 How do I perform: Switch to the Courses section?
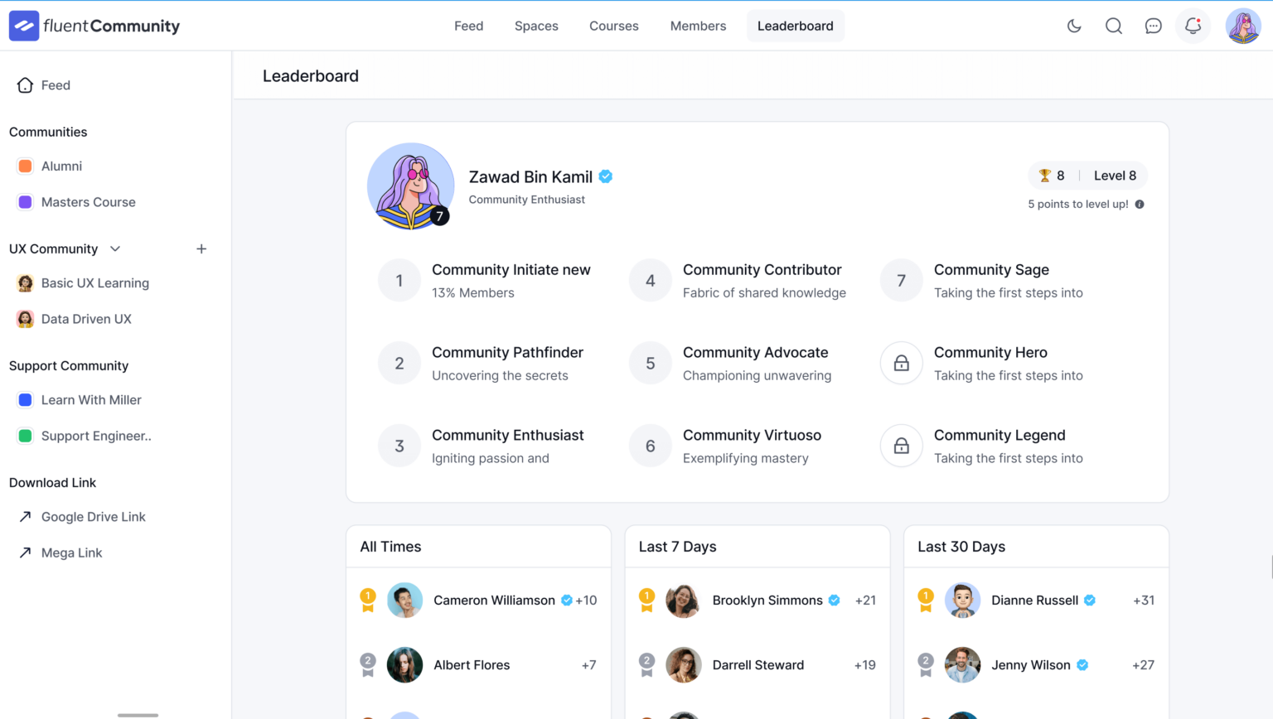tap(613, 26)
